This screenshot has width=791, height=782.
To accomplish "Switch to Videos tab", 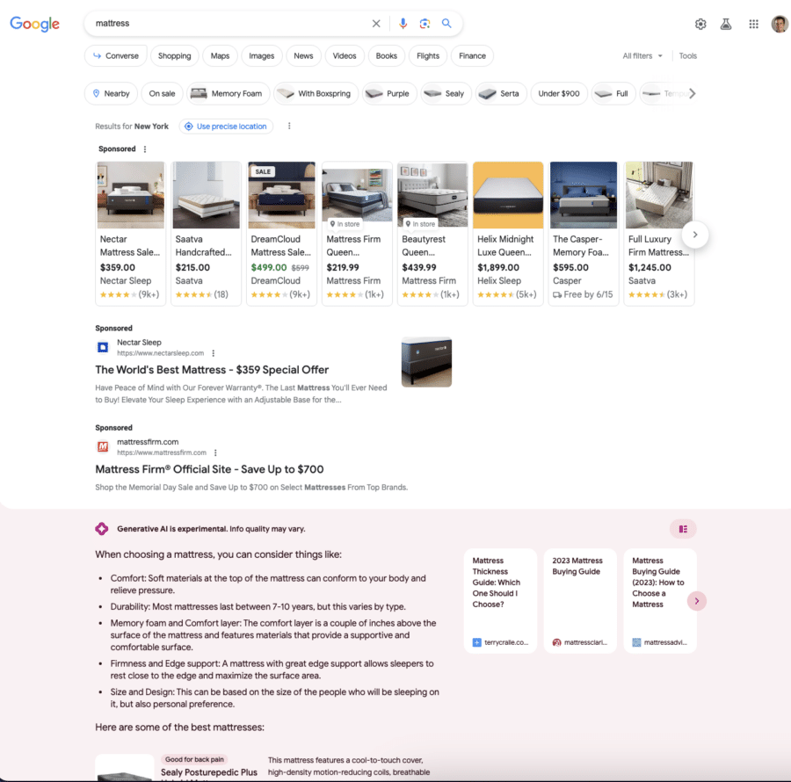I will coord(345,56).
